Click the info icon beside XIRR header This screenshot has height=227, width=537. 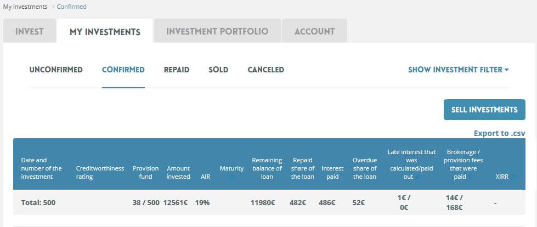tap(513, 177)
